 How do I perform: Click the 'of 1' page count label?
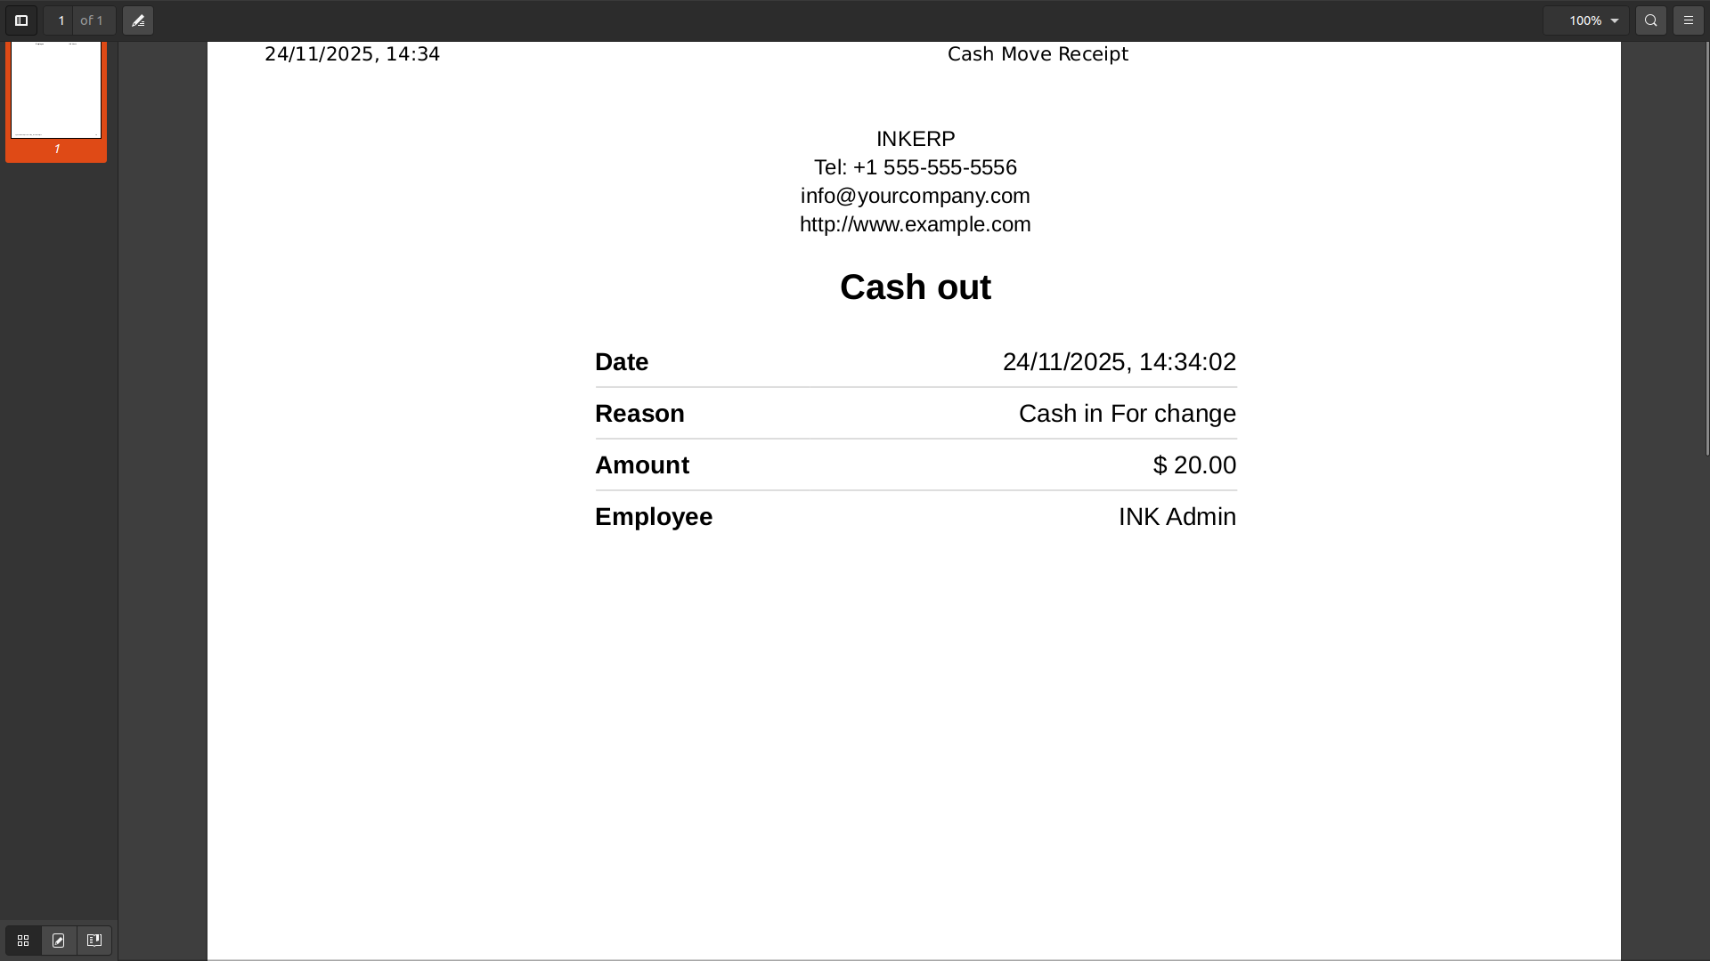[x=92, y=20]
